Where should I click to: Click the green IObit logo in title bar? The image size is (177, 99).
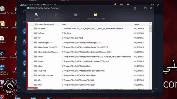click(28, 8)
